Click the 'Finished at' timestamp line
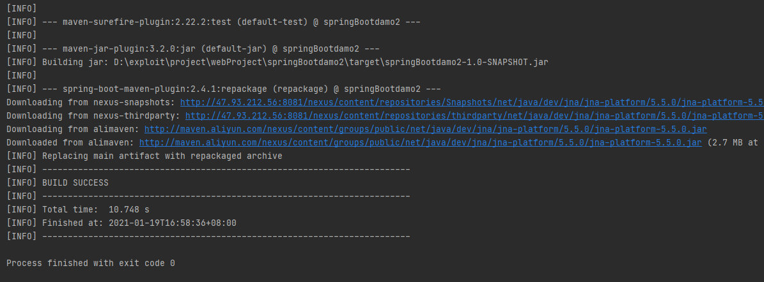 (x=139, y=223)
